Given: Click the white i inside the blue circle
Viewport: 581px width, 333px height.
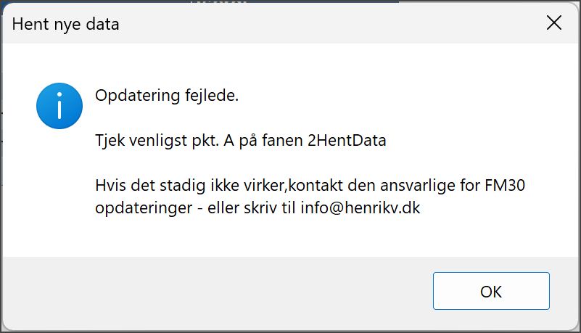Looking at the screenshot, I should pos(59,106).
